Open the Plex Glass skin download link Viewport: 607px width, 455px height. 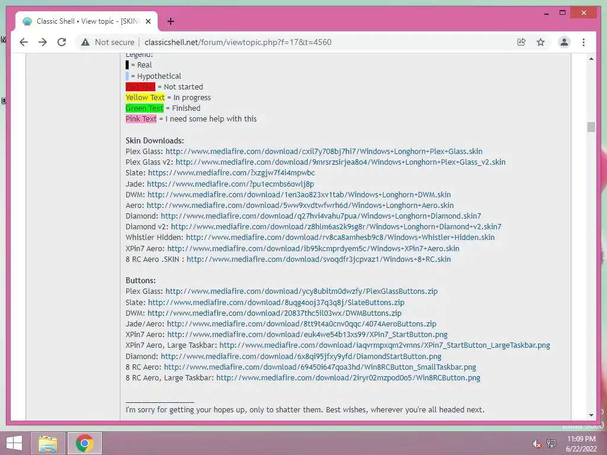tap(324, 151)
